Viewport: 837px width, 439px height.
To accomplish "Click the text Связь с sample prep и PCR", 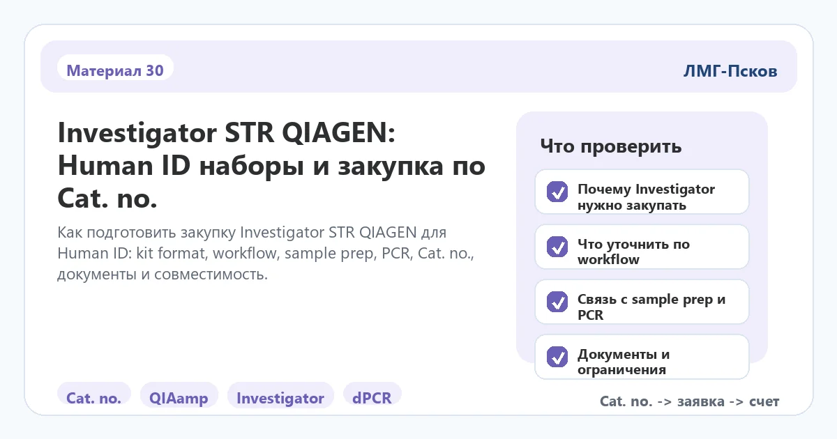I will 651,307.
